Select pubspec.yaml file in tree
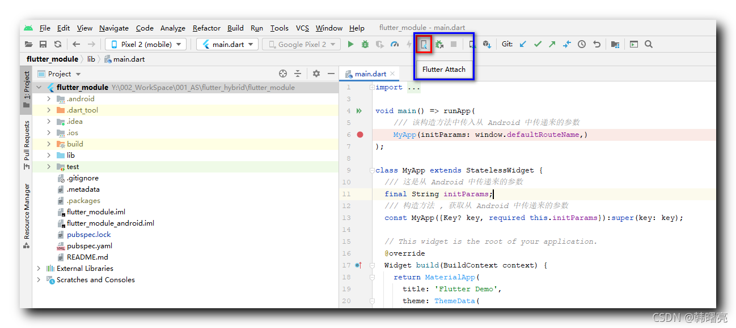Image resolution: width=736 pixels, height=328 pixels. coord(90,246)
